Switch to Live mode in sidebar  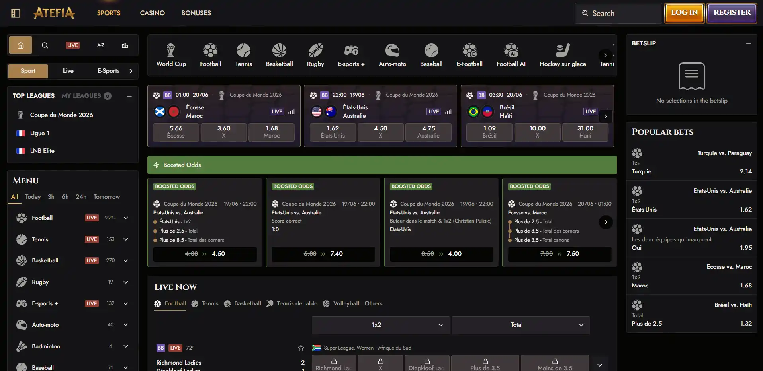pyautogui.click(x=68, y=71)
